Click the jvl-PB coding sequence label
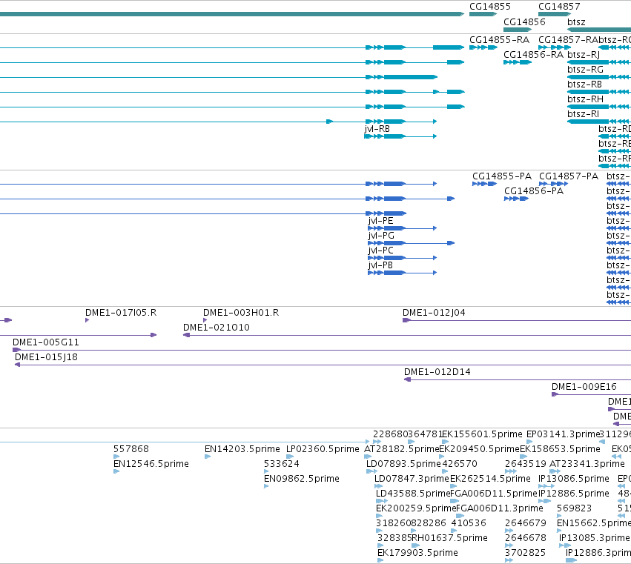This screenshot has height=564, width=631. click(380, 265)
